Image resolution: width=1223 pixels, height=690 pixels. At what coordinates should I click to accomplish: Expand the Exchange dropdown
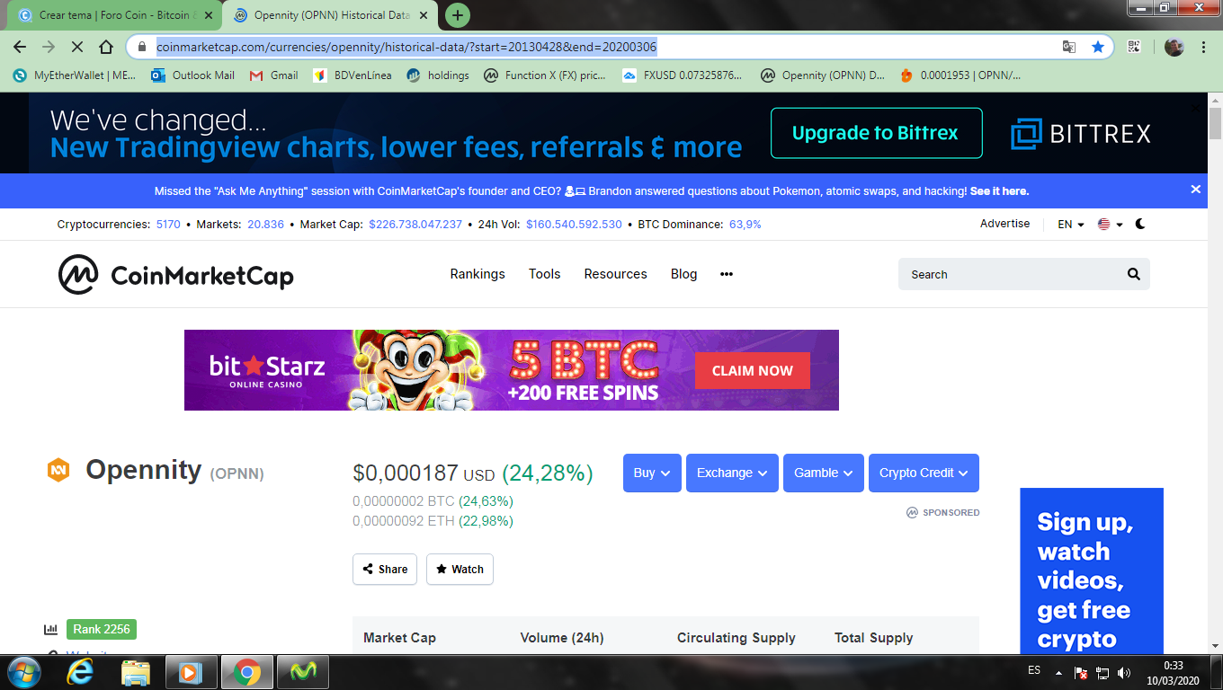732,473
